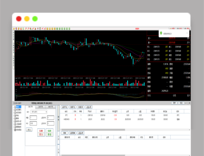204x156 pixels.
Task: Select the first order-entry tab
Action: click(x=30, y=106)
